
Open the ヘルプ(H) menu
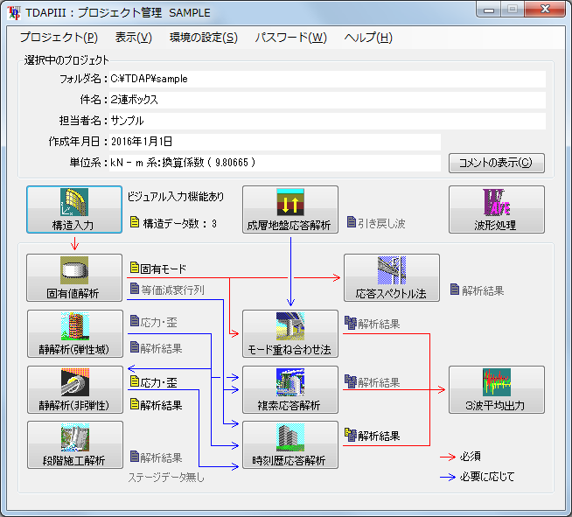367,38
